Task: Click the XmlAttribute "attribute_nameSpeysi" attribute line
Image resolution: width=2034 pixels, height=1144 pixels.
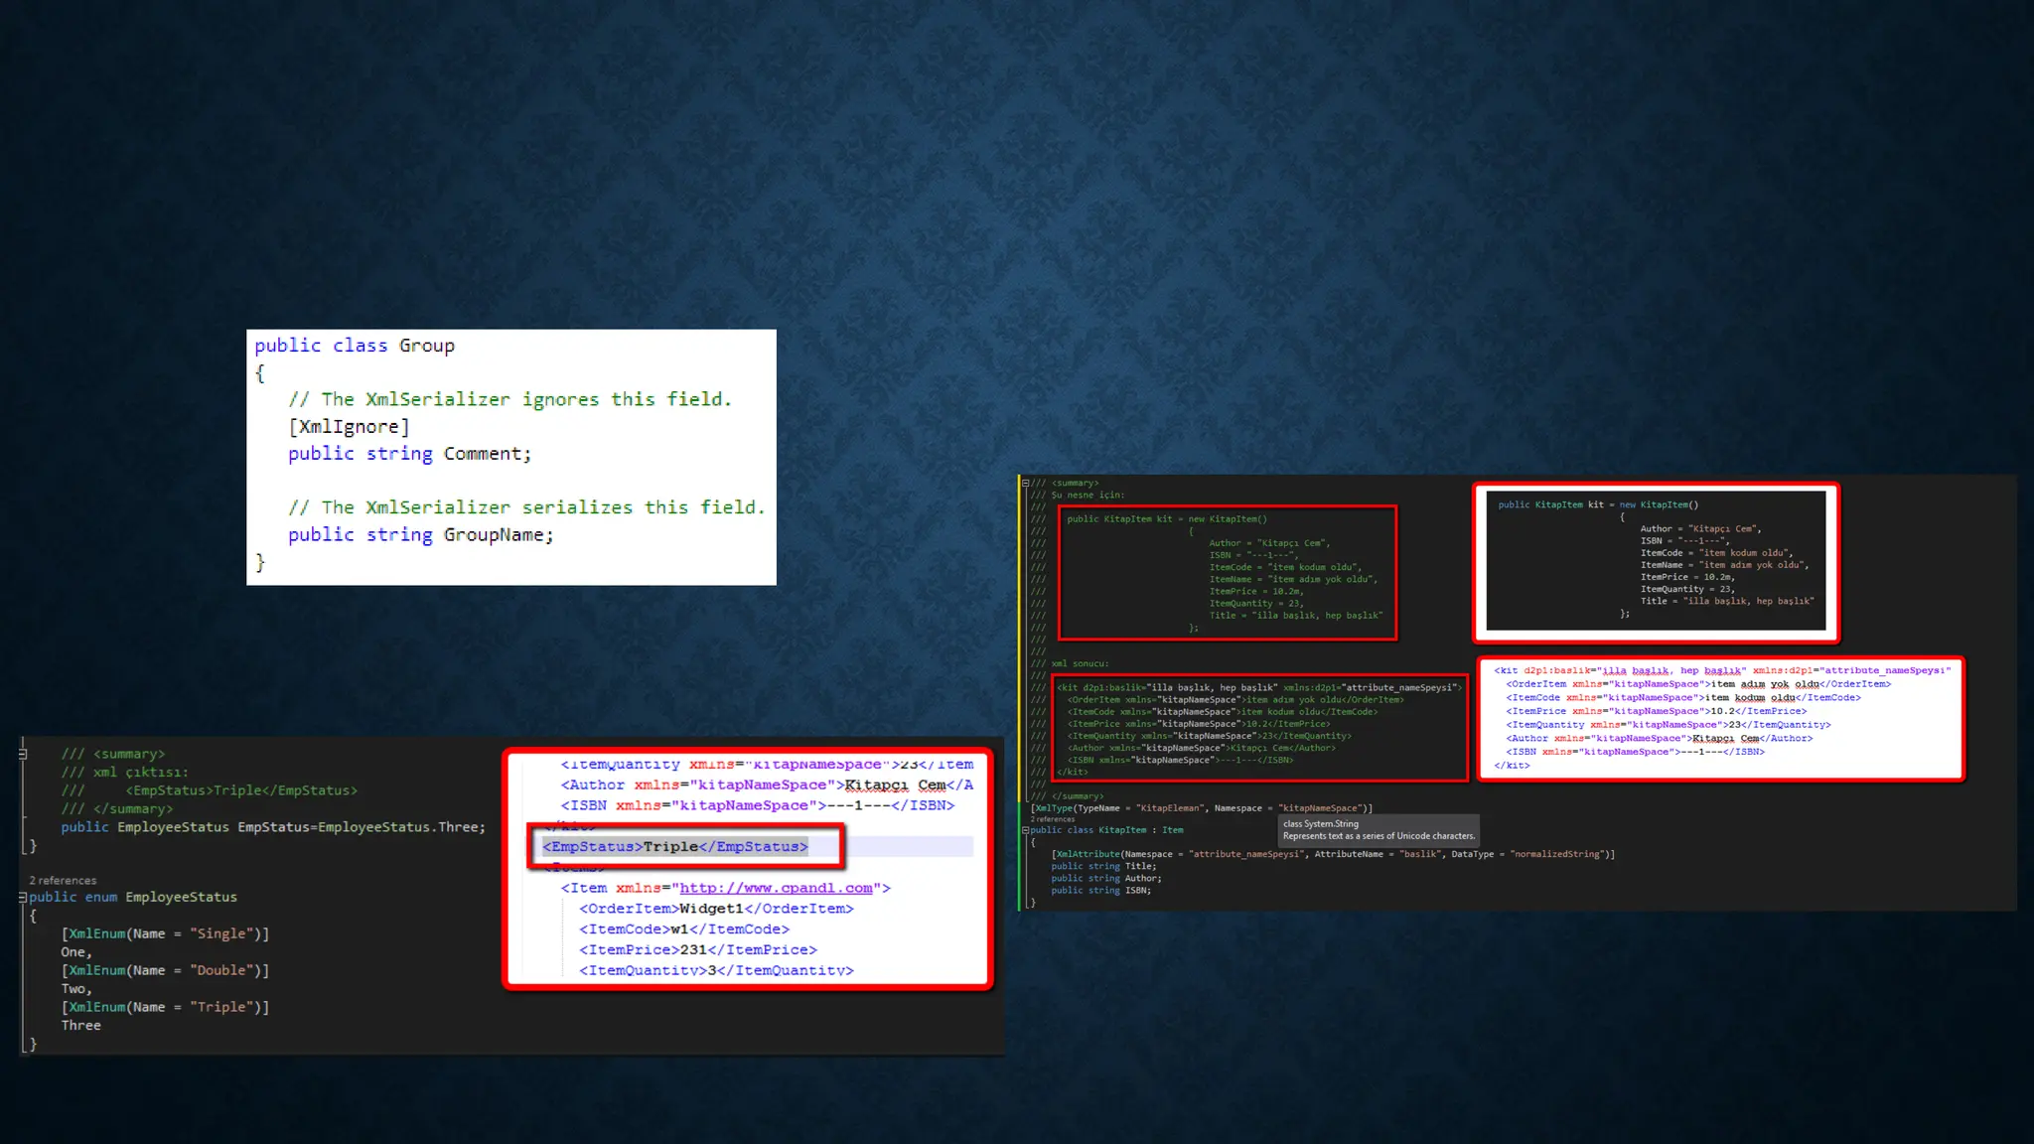Action: 1333,854
